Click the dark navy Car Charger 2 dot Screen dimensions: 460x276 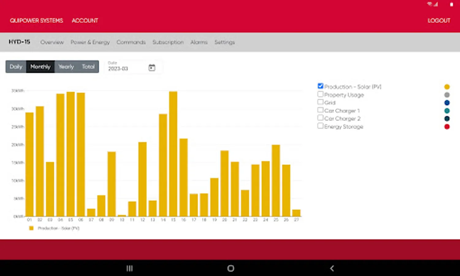pos(447,119)
